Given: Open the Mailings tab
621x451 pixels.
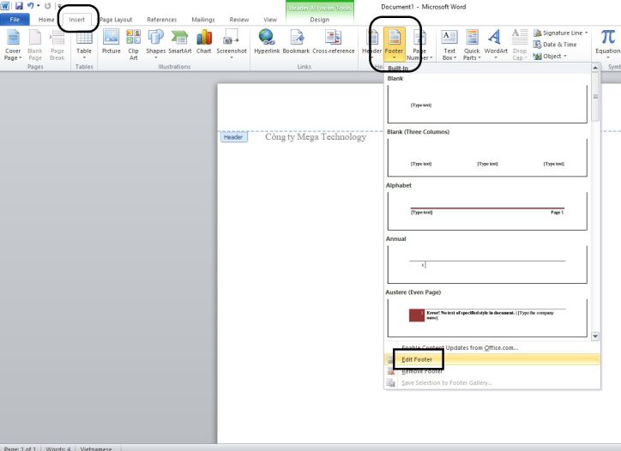Looking at the screenshot, I should coord(203,20).
